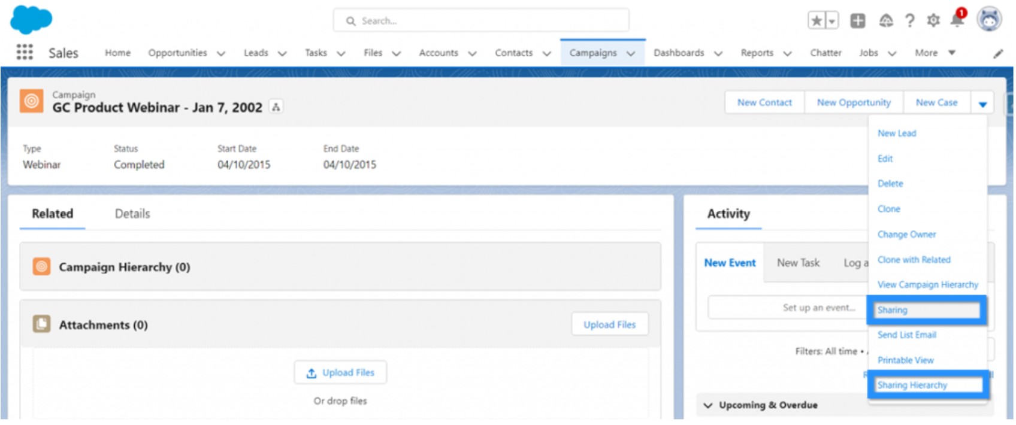Open the Files tab

pos(373,53)
